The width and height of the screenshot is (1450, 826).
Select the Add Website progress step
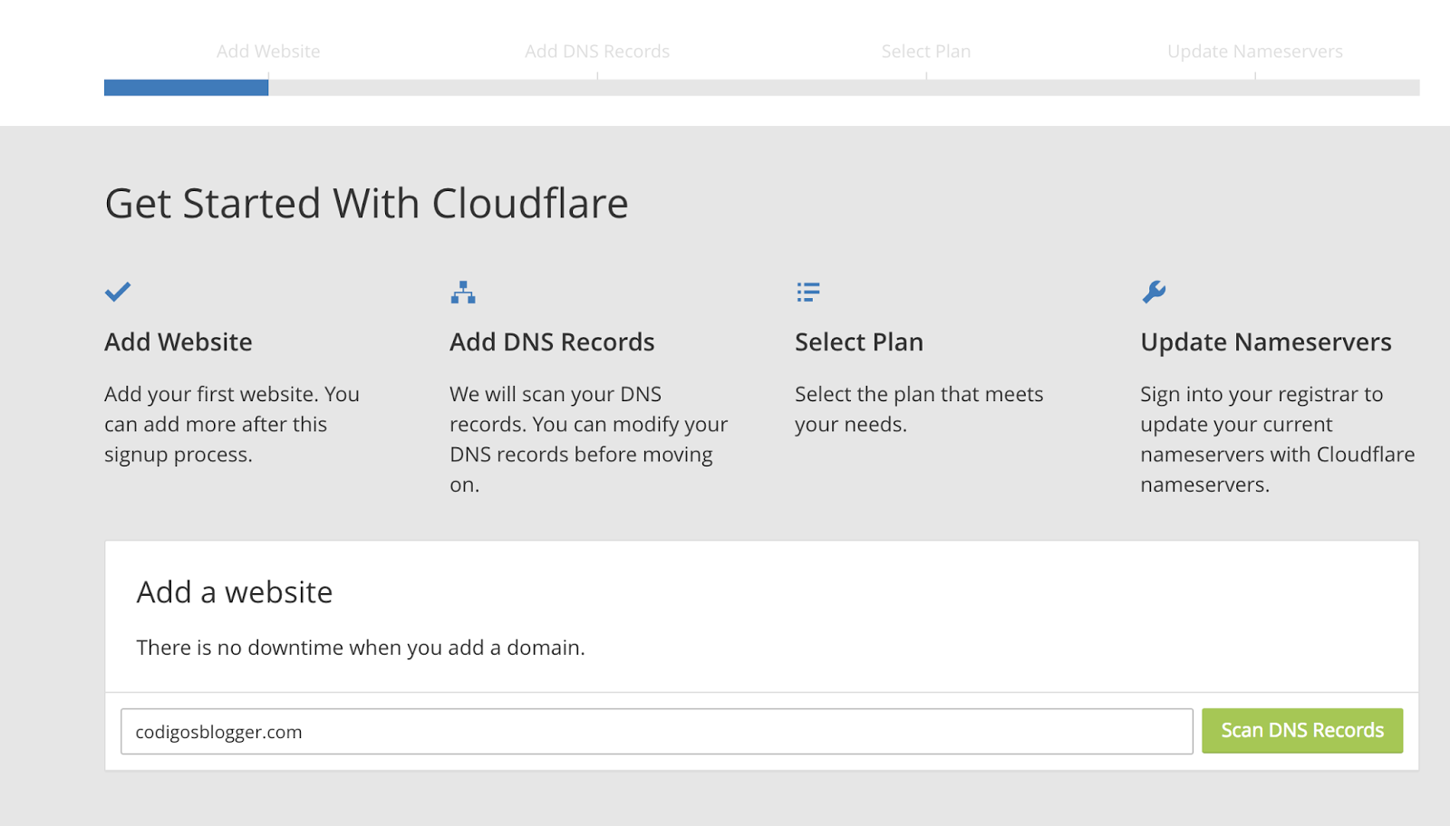click(x=268, y=52)
